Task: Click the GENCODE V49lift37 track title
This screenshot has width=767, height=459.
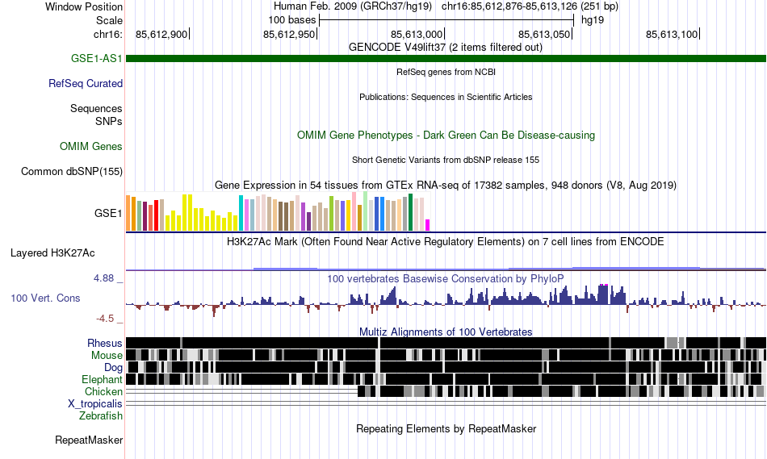Action: [446, 48]
